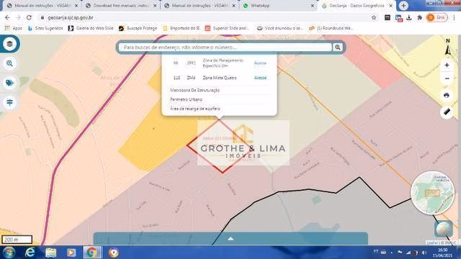Click the Leaflet attribution link
The image size is (461, 259).
(x=431, y=242)
